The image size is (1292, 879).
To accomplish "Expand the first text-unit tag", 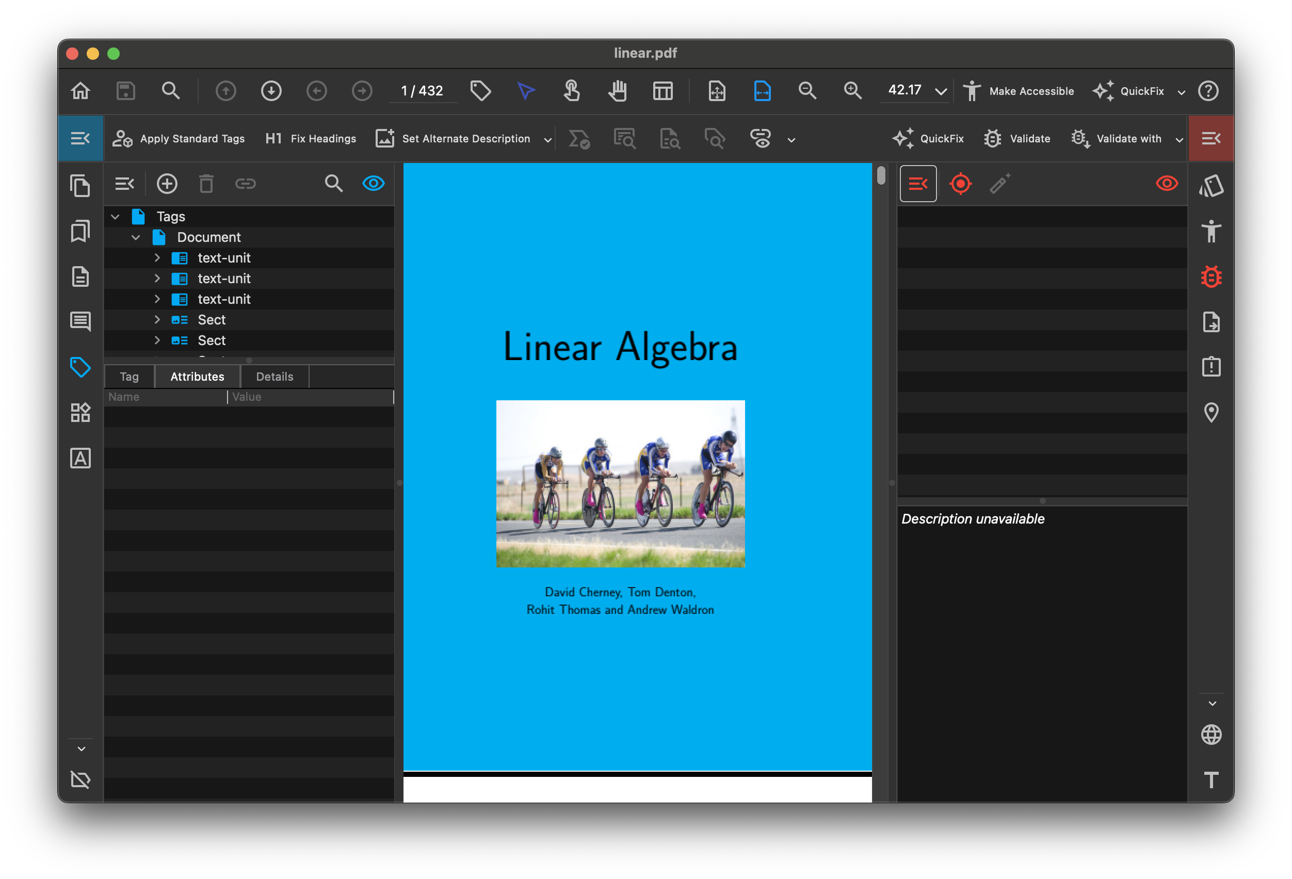I will (157, 258).
